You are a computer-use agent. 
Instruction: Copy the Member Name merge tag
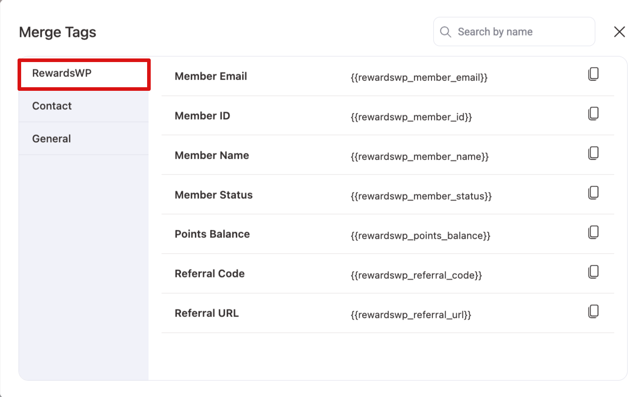593,153
